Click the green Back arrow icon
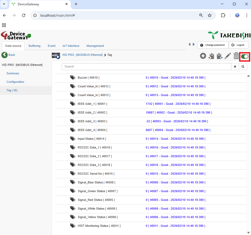Screen dimensions: 251x235 point(5,55)
